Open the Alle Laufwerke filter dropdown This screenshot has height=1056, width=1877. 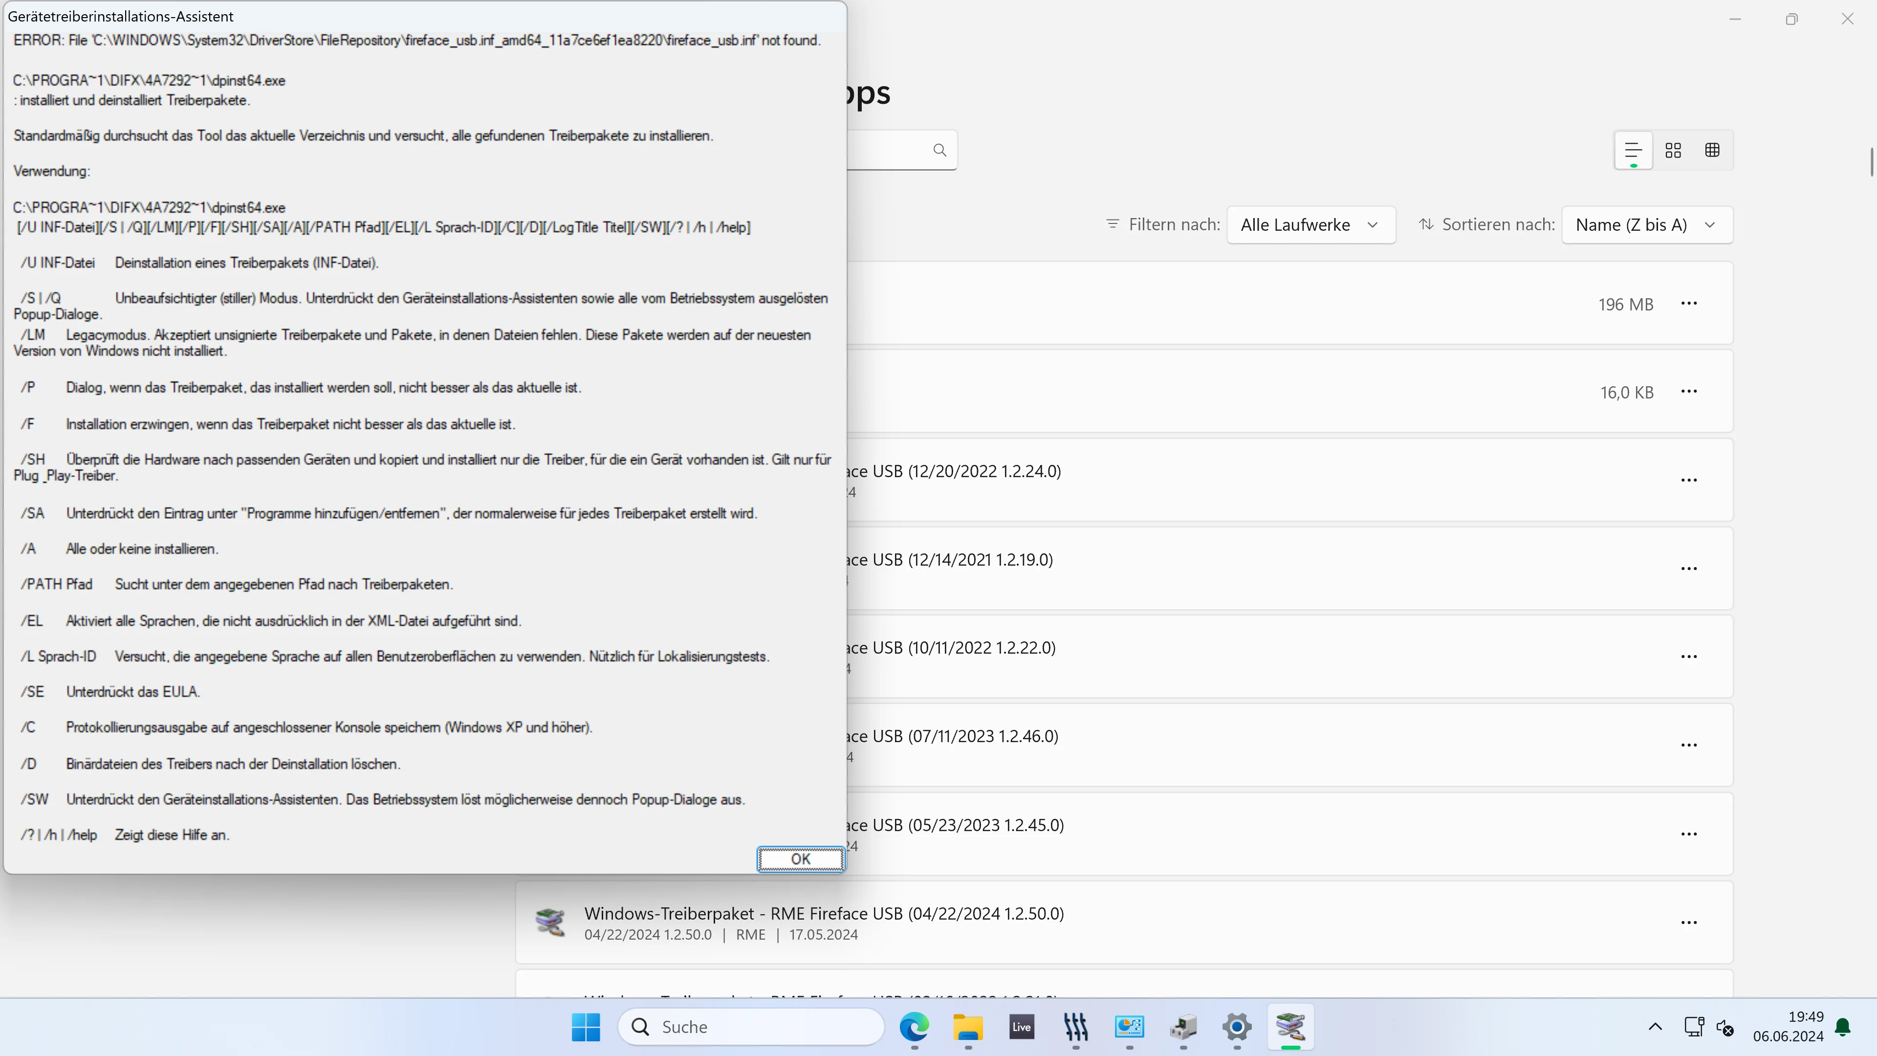pyautogui.click(x=1311, y=224)
